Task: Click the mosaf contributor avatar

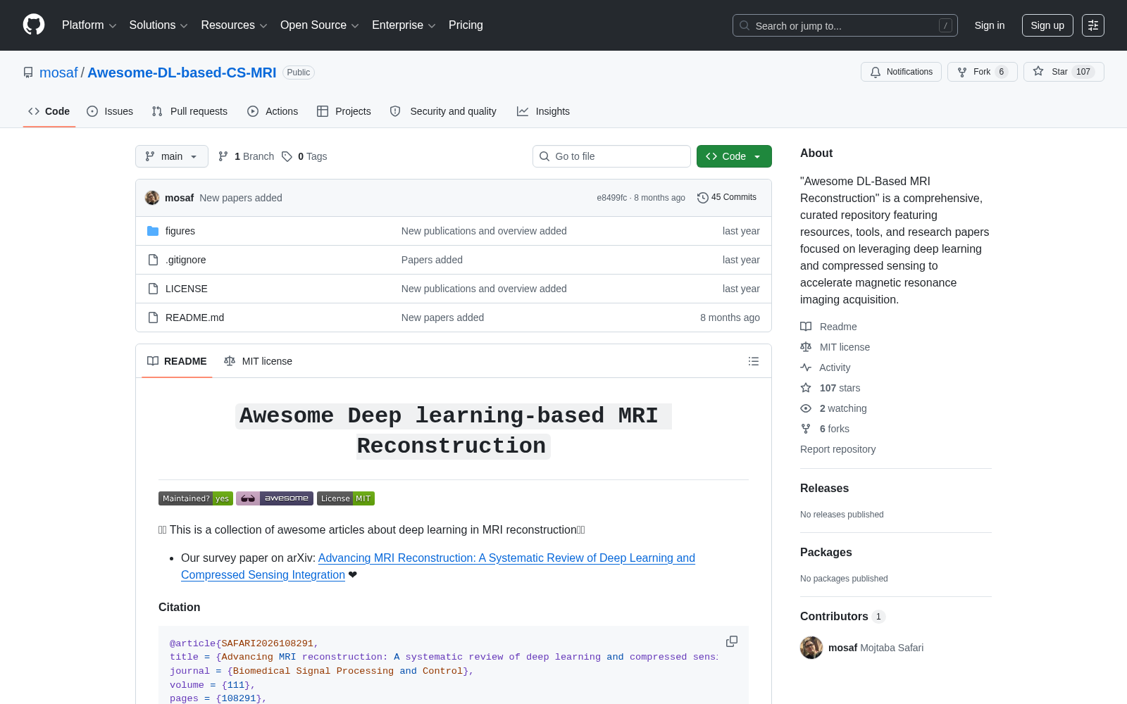Action: click(811, 648)
